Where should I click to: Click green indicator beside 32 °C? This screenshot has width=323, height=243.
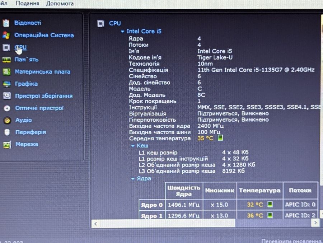point(270,204)
